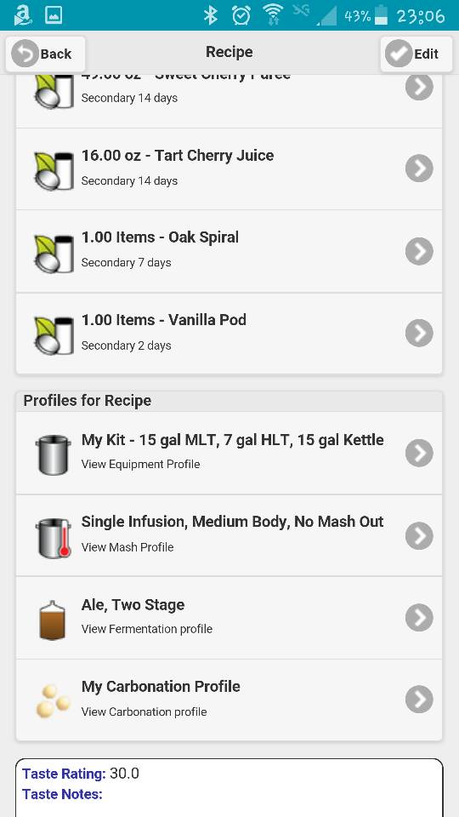Open chevron for Oak Spiral
The height and width of the screenshot is (817, 459).
pos(419,251)
